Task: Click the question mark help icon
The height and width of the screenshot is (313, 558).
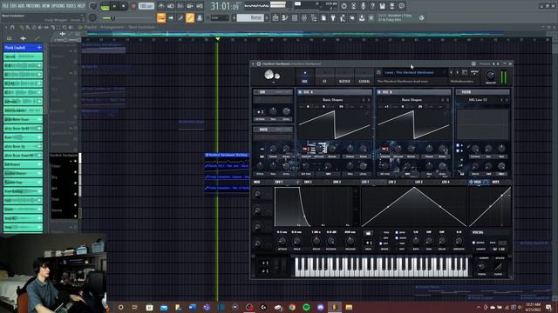Action: 372,6
